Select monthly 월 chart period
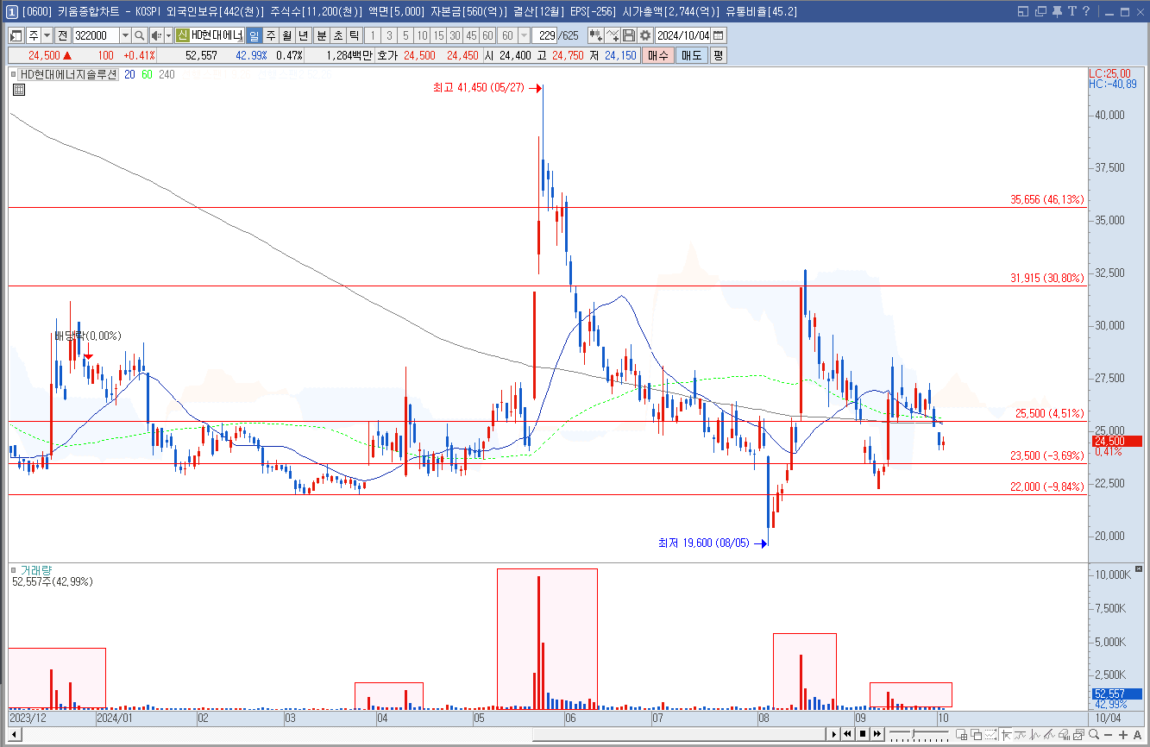Screen dimensions: 1150x747 coord(286,35)
